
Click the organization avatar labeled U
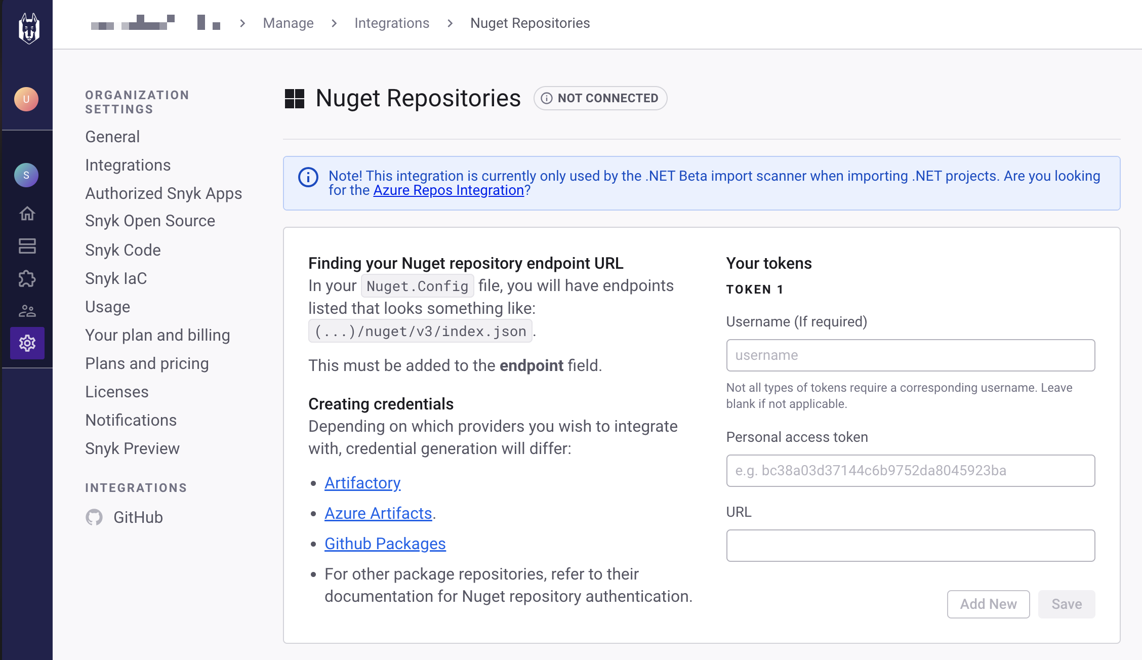point(26,99)
